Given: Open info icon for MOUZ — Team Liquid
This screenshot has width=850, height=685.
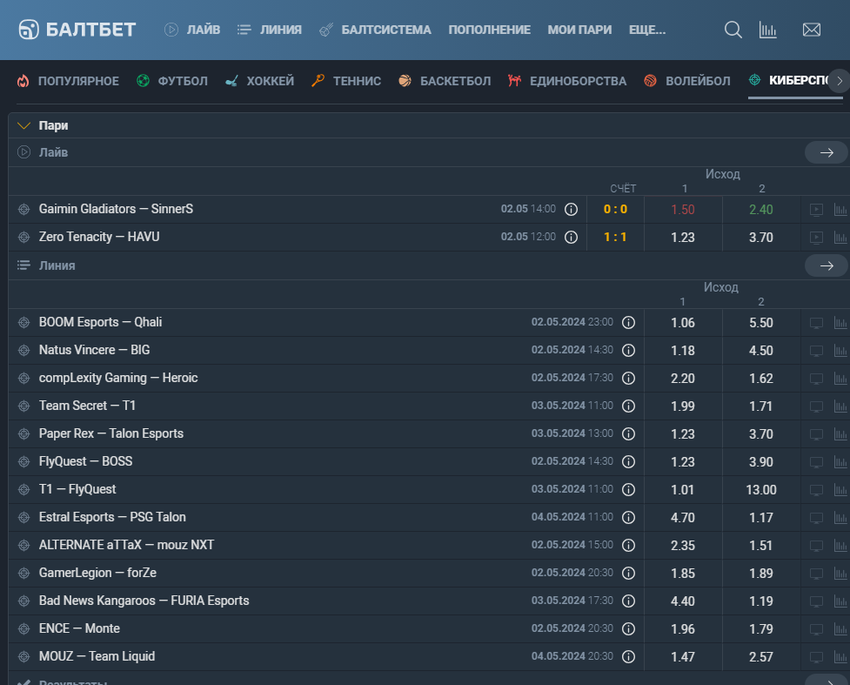Looking at the screenshot, I should (628, 657).
